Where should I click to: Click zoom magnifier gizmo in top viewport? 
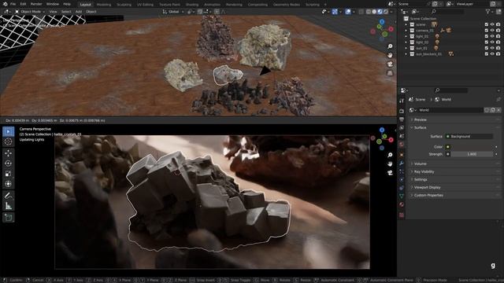(390, 46)
